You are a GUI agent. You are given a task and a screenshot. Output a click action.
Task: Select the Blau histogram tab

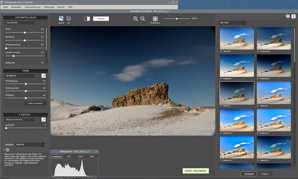click(92, 157)
